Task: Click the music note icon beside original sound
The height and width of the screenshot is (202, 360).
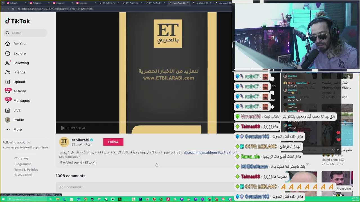Action: [60, 163]
